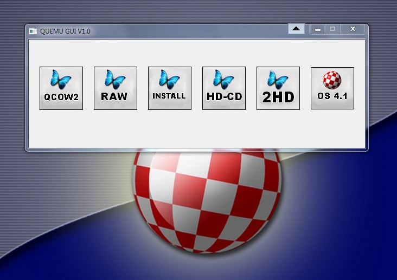397x280 pixels.
Task: Click the "2HD" text label
Action: click(x=278, y=97)
